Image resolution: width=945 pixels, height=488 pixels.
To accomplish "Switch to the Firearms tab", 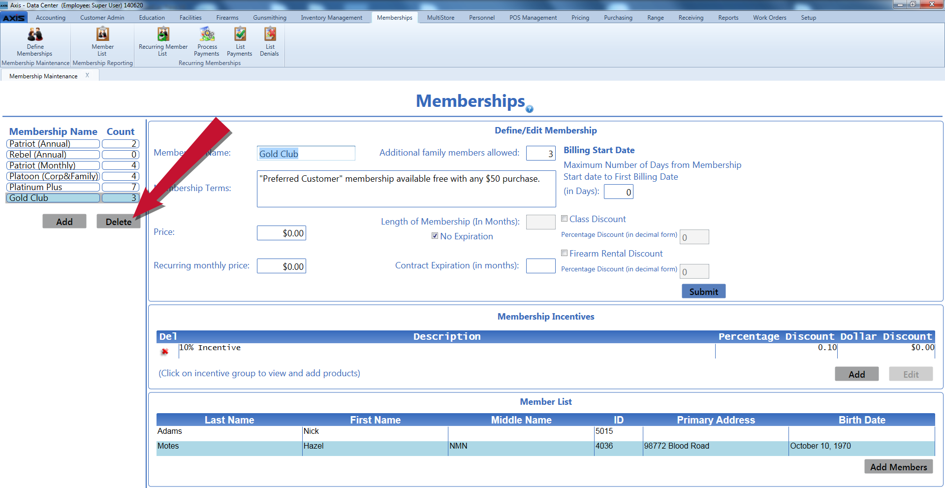I will (227, 18).
